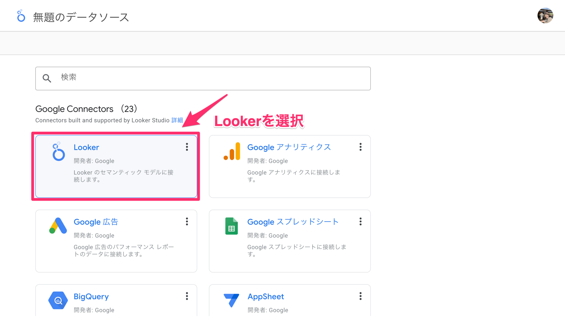The width and height of the screenshot is (565, 320).
Task: Click the AppSheet connector icon
Action: (x=231, y=300)
